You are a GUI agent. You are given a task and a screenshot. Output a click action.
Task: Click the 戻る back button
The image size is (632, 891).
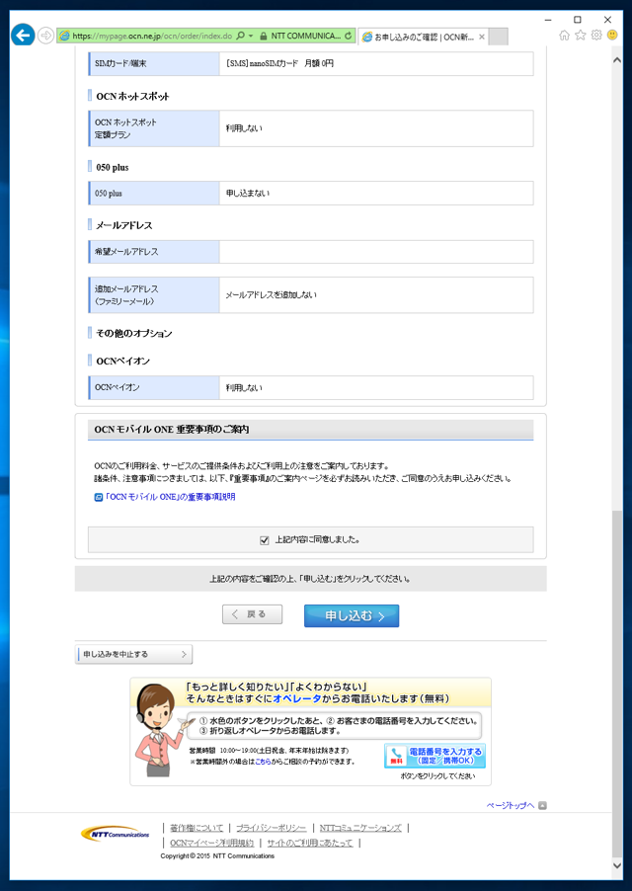click(252, 614)
